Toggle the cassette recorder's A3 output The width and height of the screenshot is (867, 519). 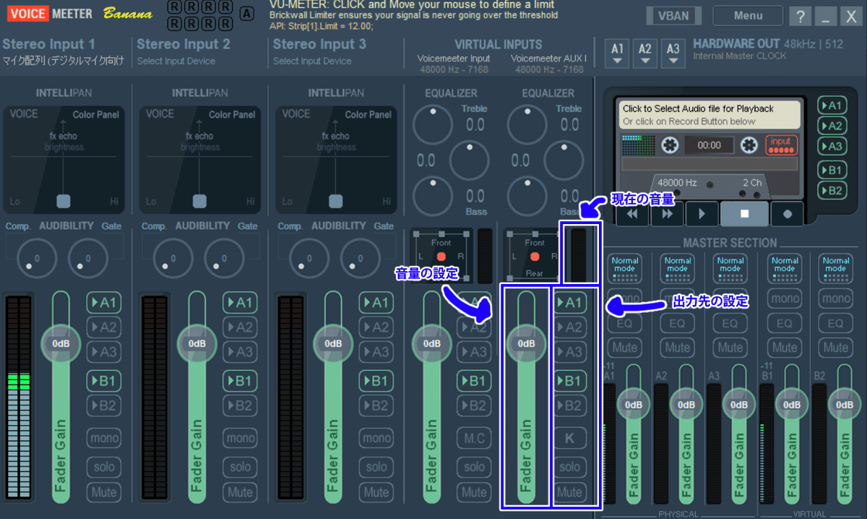832,146
